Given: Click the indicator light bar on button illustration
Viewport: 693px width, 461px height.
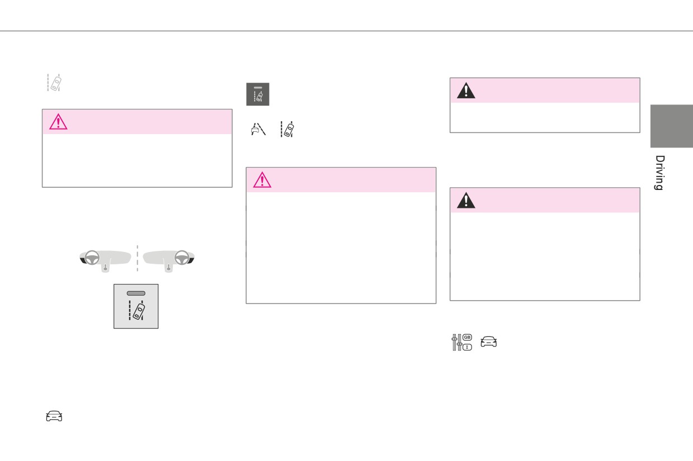Looking at the screenshot, I should pos(136,293).
